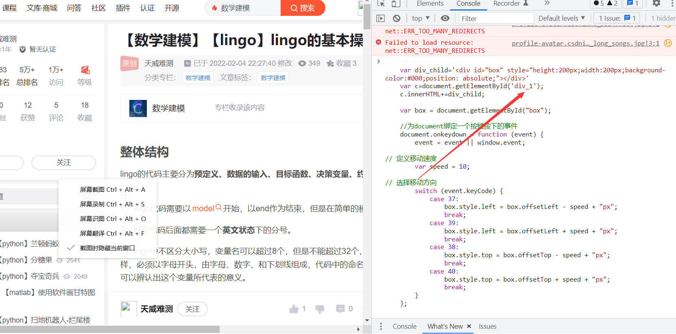Select the DevTools inspect element icon
The width and height of the screenshot is (676, 334).
click(381, 3)
